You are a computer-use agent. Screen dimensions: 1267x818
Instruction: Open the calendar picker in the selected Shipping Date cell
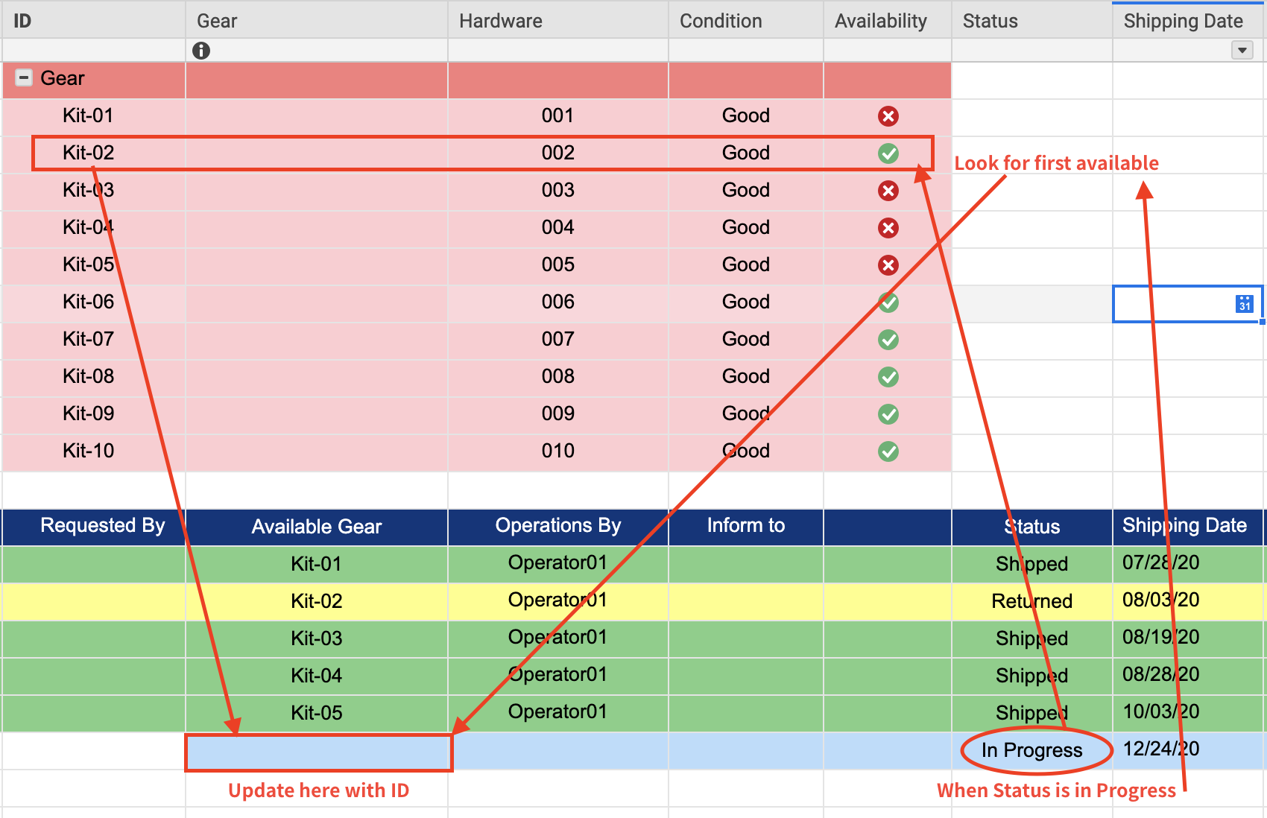(x=1243, y=302)
